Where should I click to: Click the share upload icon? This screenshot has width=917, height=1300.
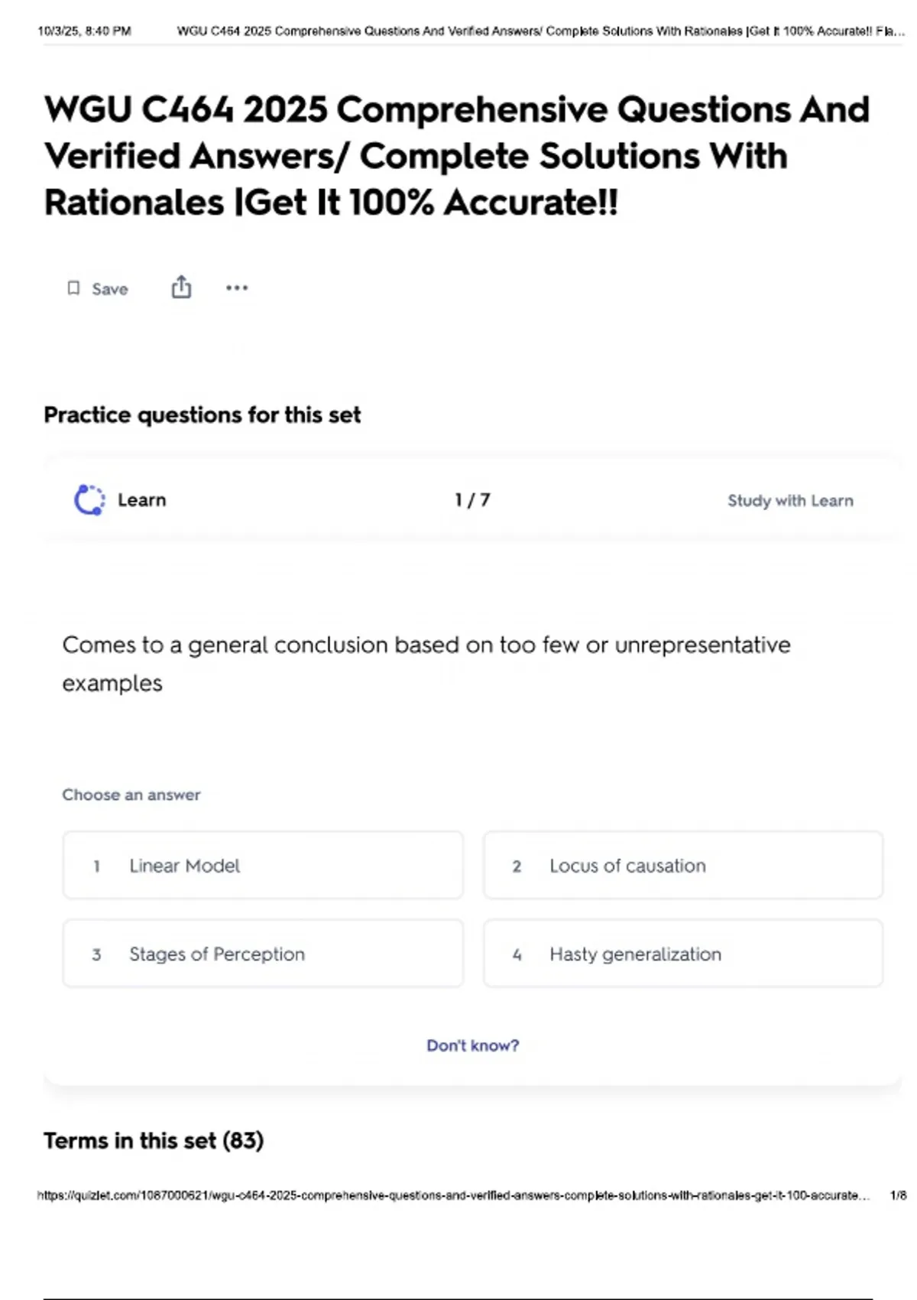[x=181, y=287]
